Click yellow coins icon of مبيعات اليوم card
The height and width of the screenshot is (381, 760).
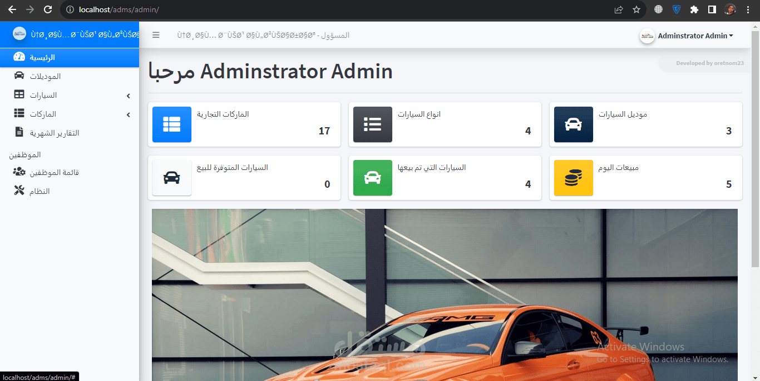(x=574, y=178)
